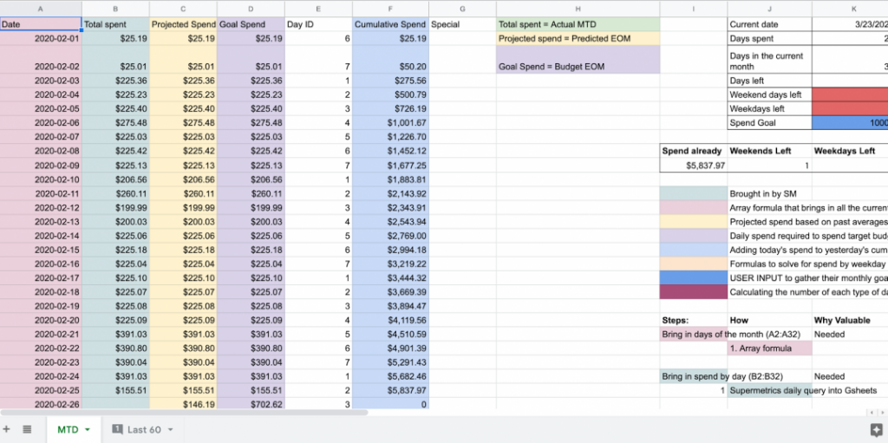Select the Current date label cell

[x=769, y=24]
